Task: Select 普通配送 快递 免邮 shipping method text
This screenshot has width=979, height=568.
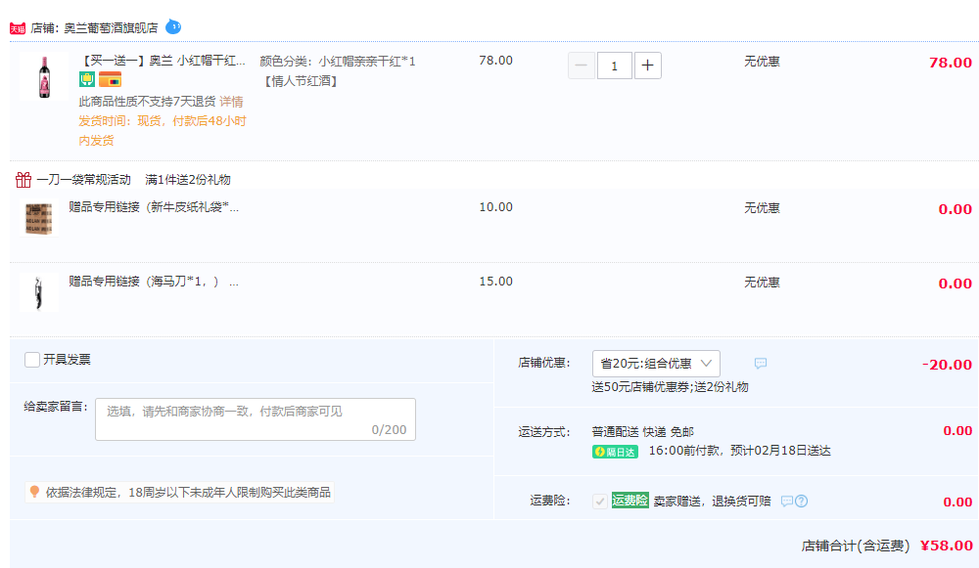Action: pyautogui.click(x=642, y=431)
